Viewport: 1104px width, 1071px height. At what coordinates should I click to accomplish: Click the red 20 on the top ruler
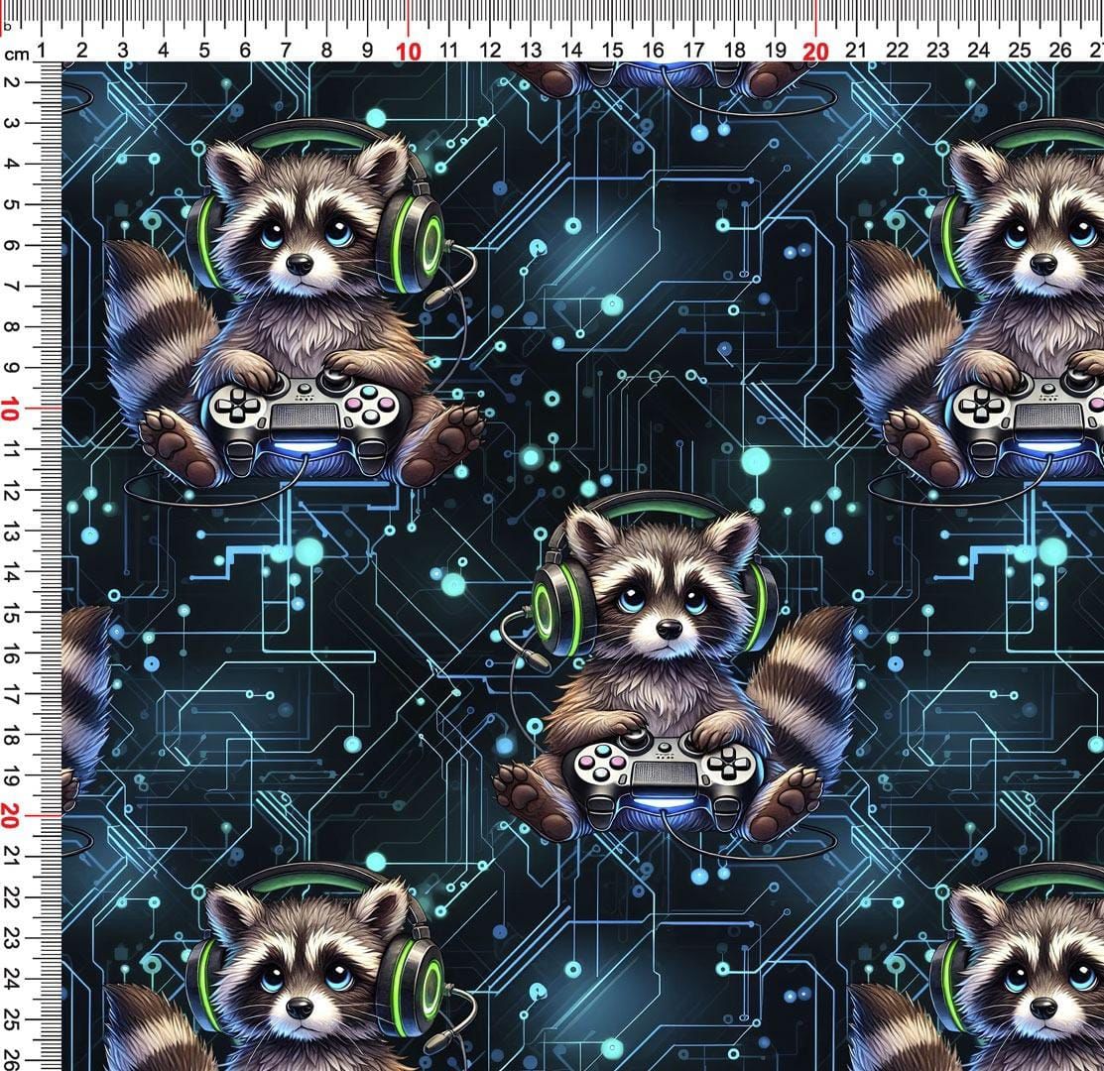tap(815, 51)
